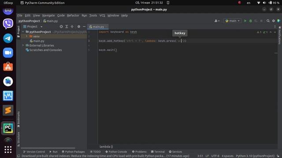Click the warnings indicator in editor corner

pyautogui.click(x=259, y=32)
